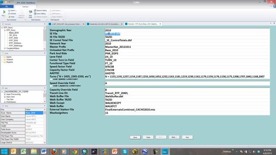276x155 pixels.
Task: Click the Keys panel scroll-down arrow
Action: coord(44,143)
